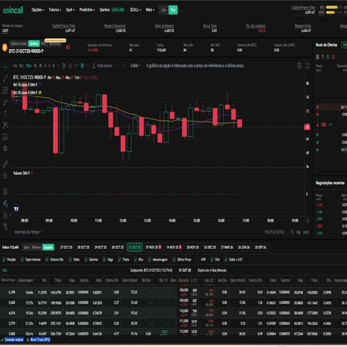Open the emoji icons tool
Viewport: 347px width, 347px height.
(5, 148)
